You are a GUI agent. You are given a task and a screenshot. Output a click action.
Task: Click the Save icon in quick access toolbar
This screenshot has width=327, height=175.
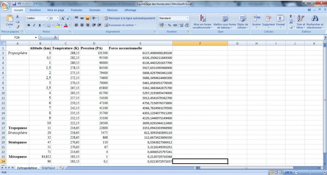click(x=14, y=4)
